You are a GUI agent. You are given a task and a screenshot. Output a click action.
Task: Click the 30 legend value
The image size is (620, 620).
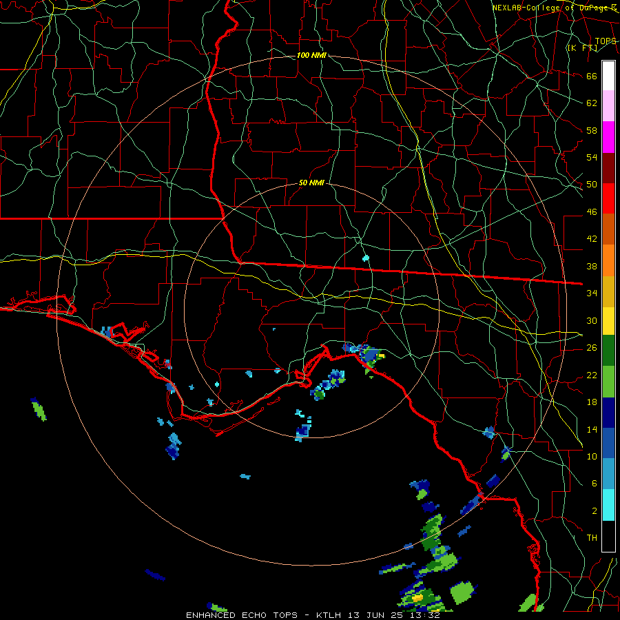tap(592, 320)
